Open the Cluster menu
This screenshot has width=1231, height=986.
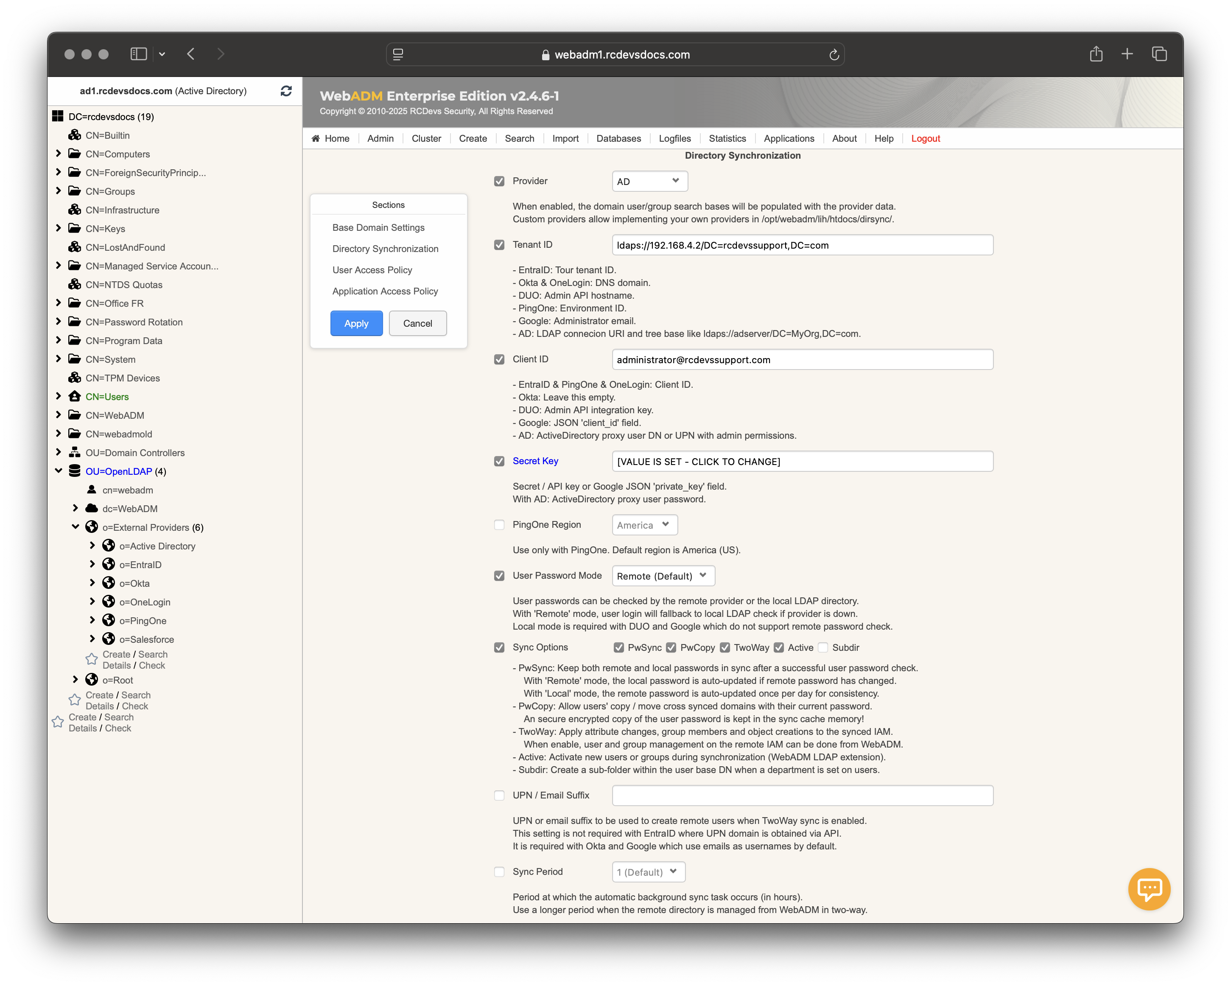coord(426,138)
